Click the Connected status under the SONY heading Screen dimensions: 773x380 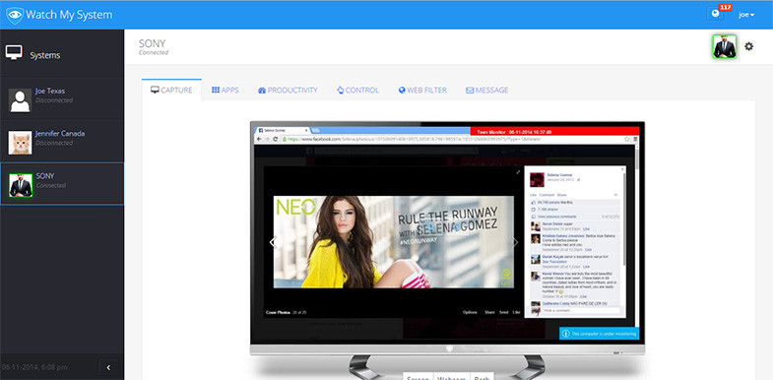154,53
